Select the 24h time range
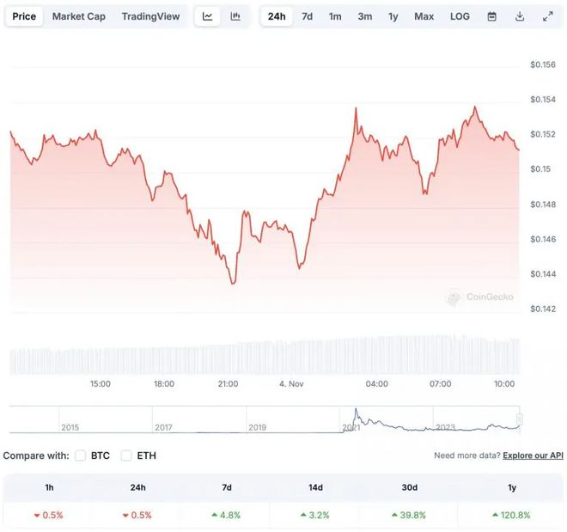The height and width of the screenshot is (532, 567). [277, 16]
